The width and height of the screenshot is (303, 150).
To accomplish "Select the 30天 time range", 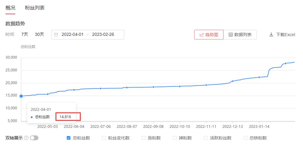I will click(40, 34).
